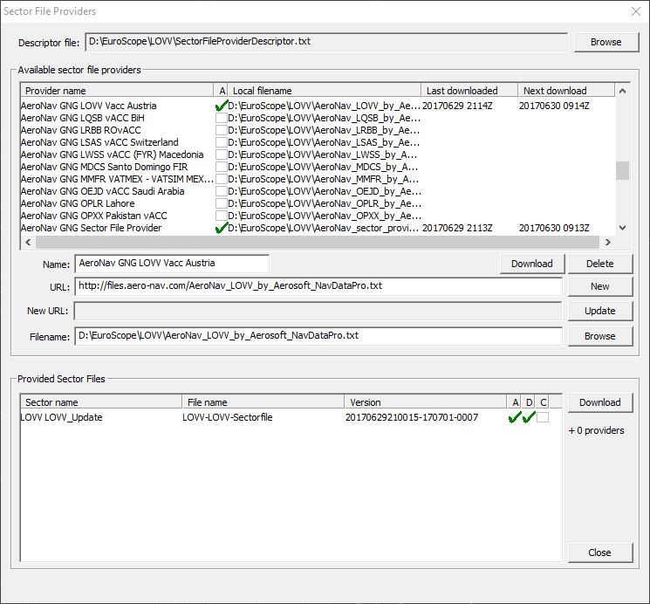Close the dialog with the Close button
The height and width of the screenshot is (604, 650).
[599, 553]
